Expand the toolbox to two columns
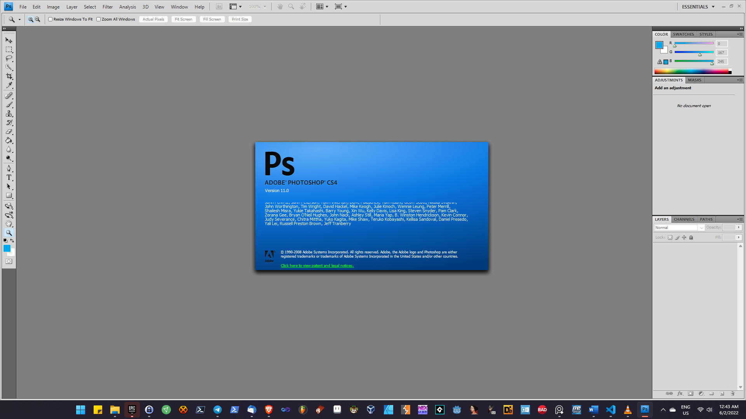 (4, 28)
